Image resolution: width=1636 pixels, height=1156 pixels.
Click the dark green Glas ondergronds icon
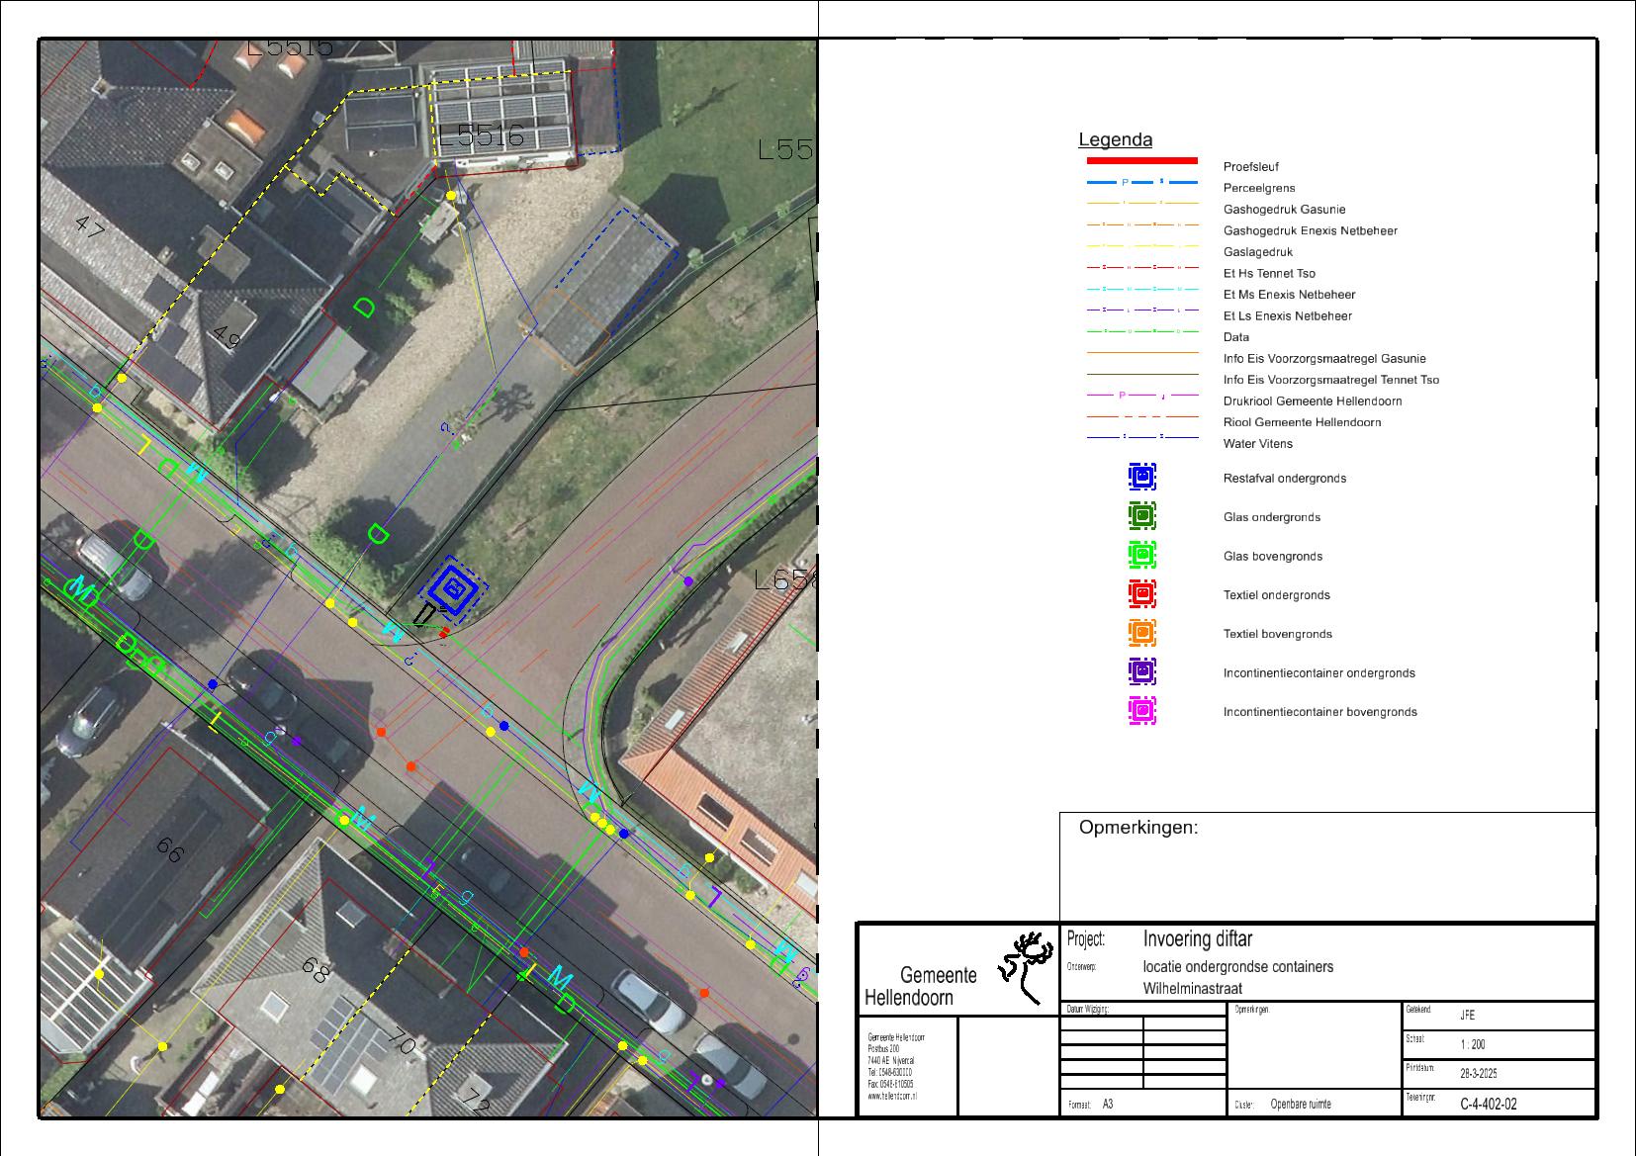pyautogui.click(x=1141, y=516)
